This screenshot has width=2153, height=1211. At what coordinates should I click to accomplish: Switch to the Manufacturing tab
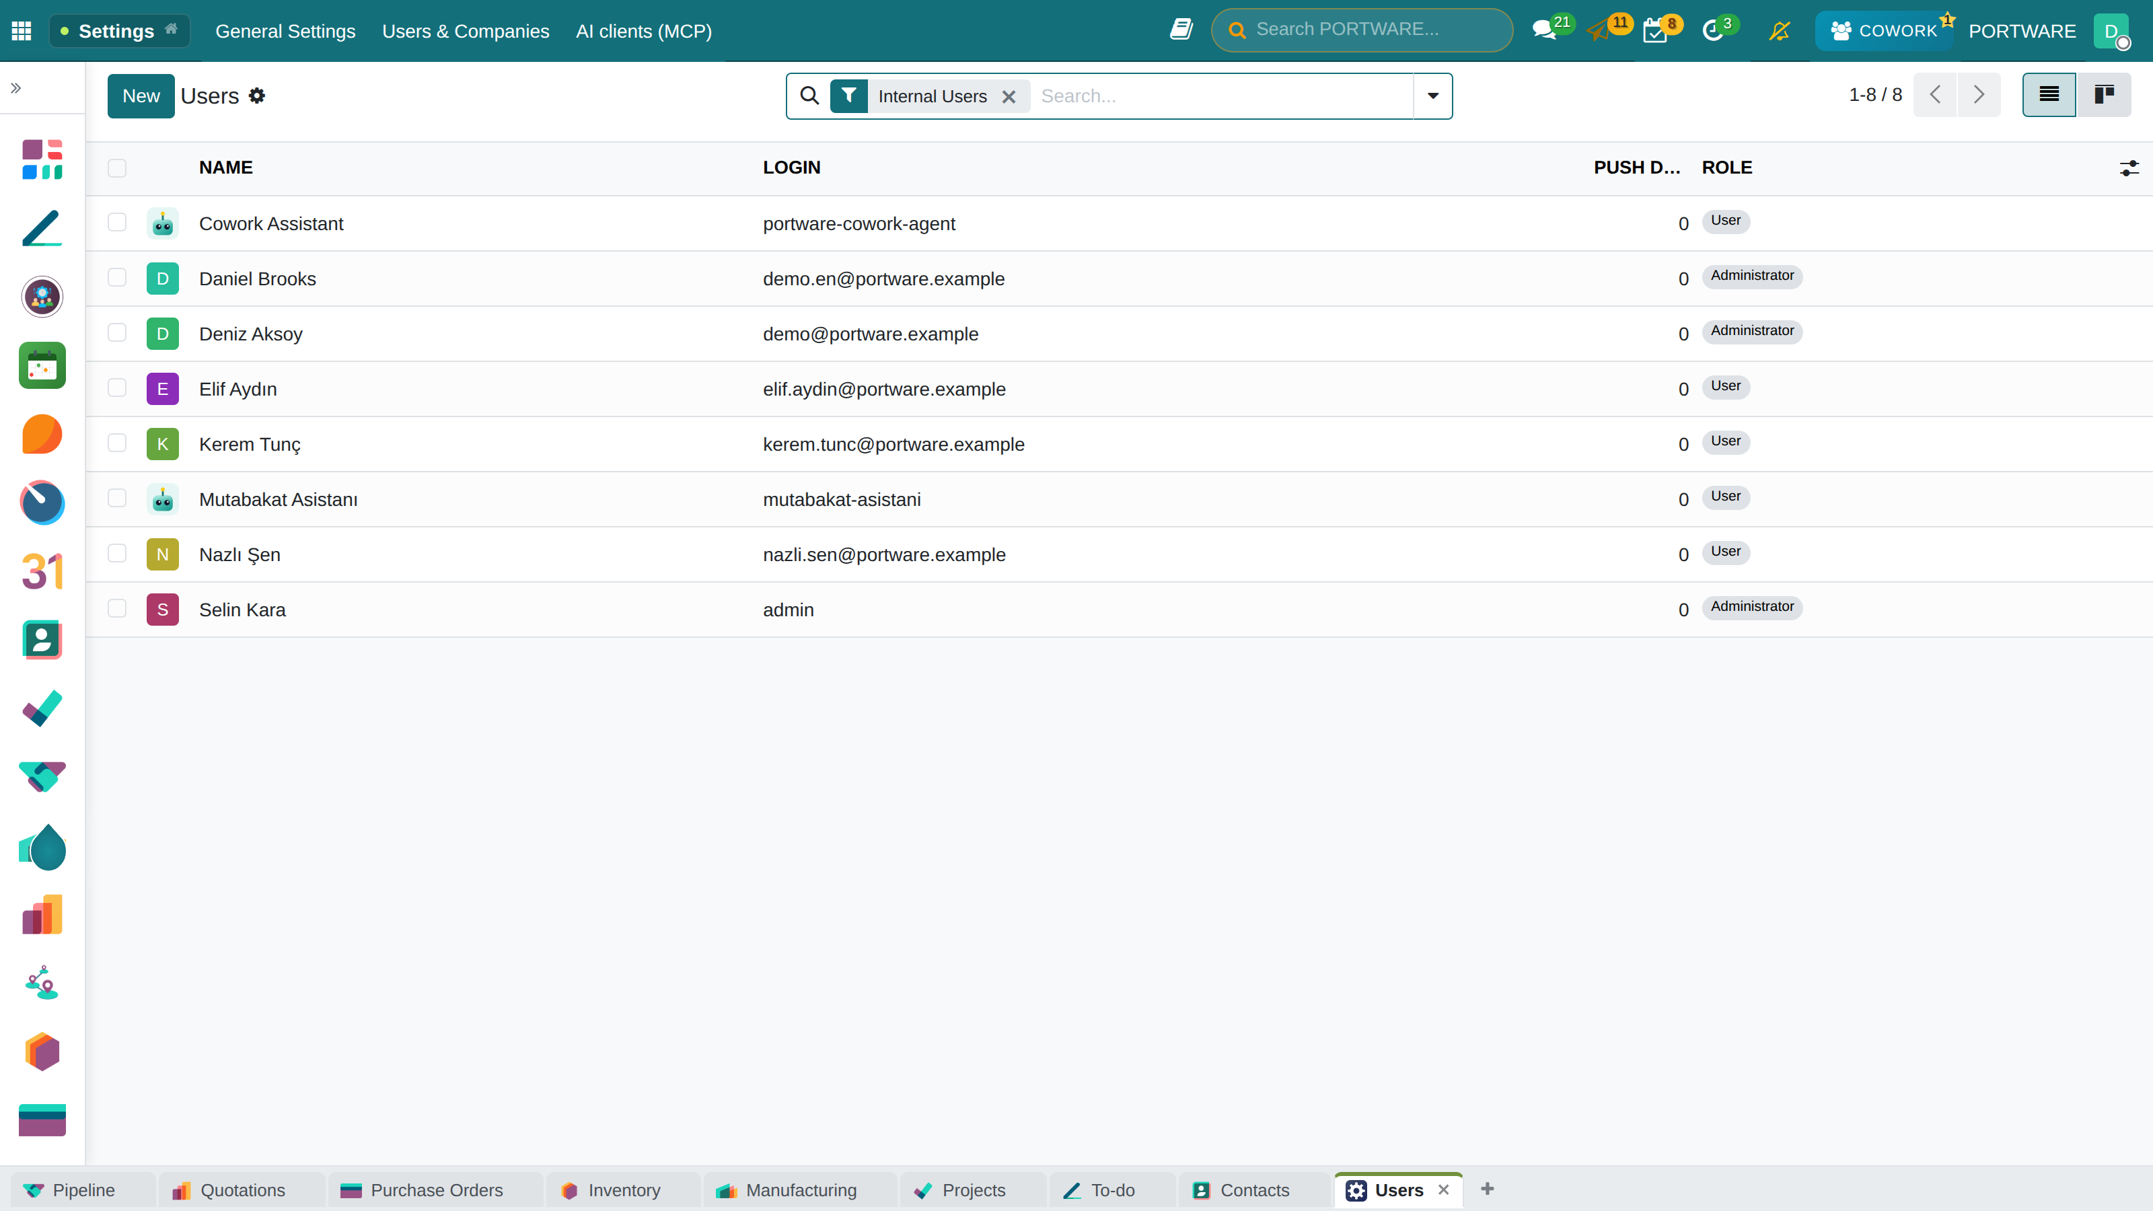pyautogui.click(x=800, y=1190)
